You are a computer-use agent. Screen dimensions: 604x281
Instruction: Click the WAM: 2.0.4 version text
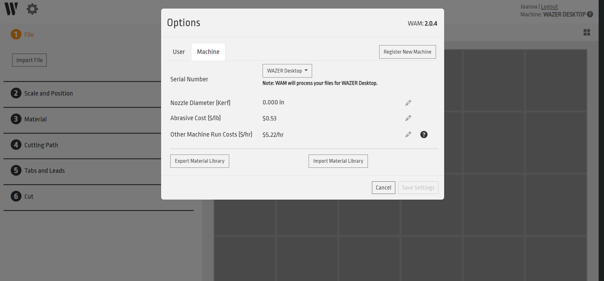[422, 23]
